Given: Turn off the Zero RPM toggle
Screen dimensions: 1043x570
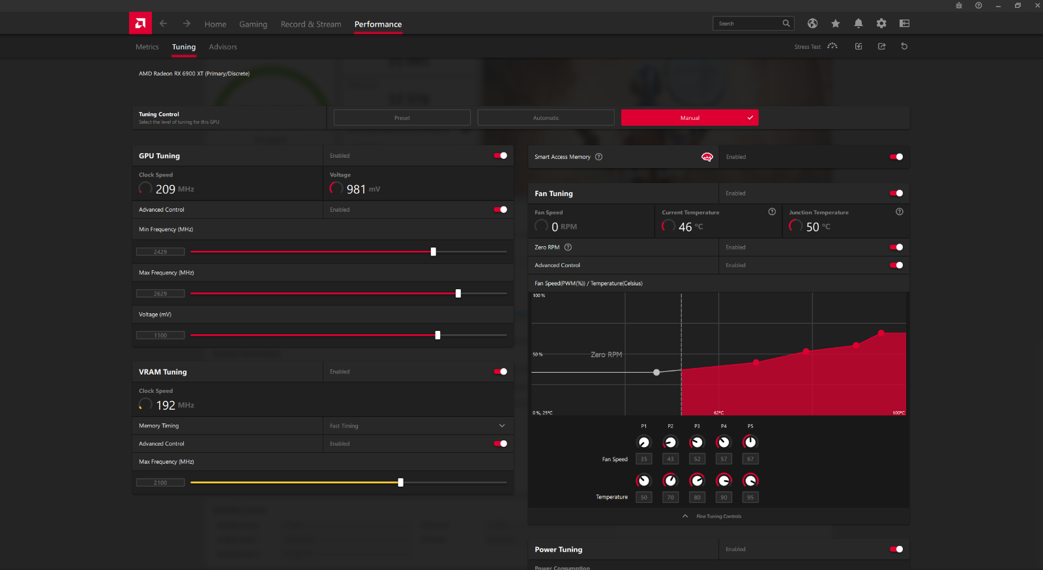Looking at the screenshot, I should (896, 248).
